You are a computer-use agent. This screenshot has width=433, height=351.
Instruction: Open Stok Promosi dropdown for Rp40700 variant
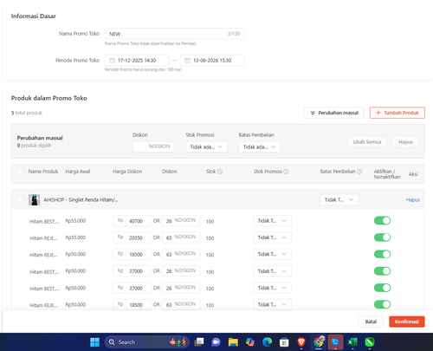click(x=272, y=221)
